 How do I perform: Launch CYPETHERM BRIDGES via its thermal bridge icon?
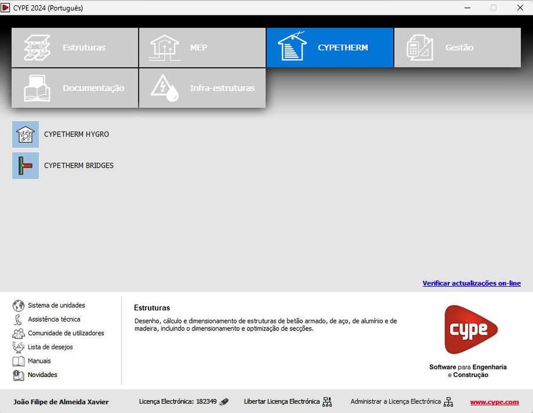click(x=25, y=166)
